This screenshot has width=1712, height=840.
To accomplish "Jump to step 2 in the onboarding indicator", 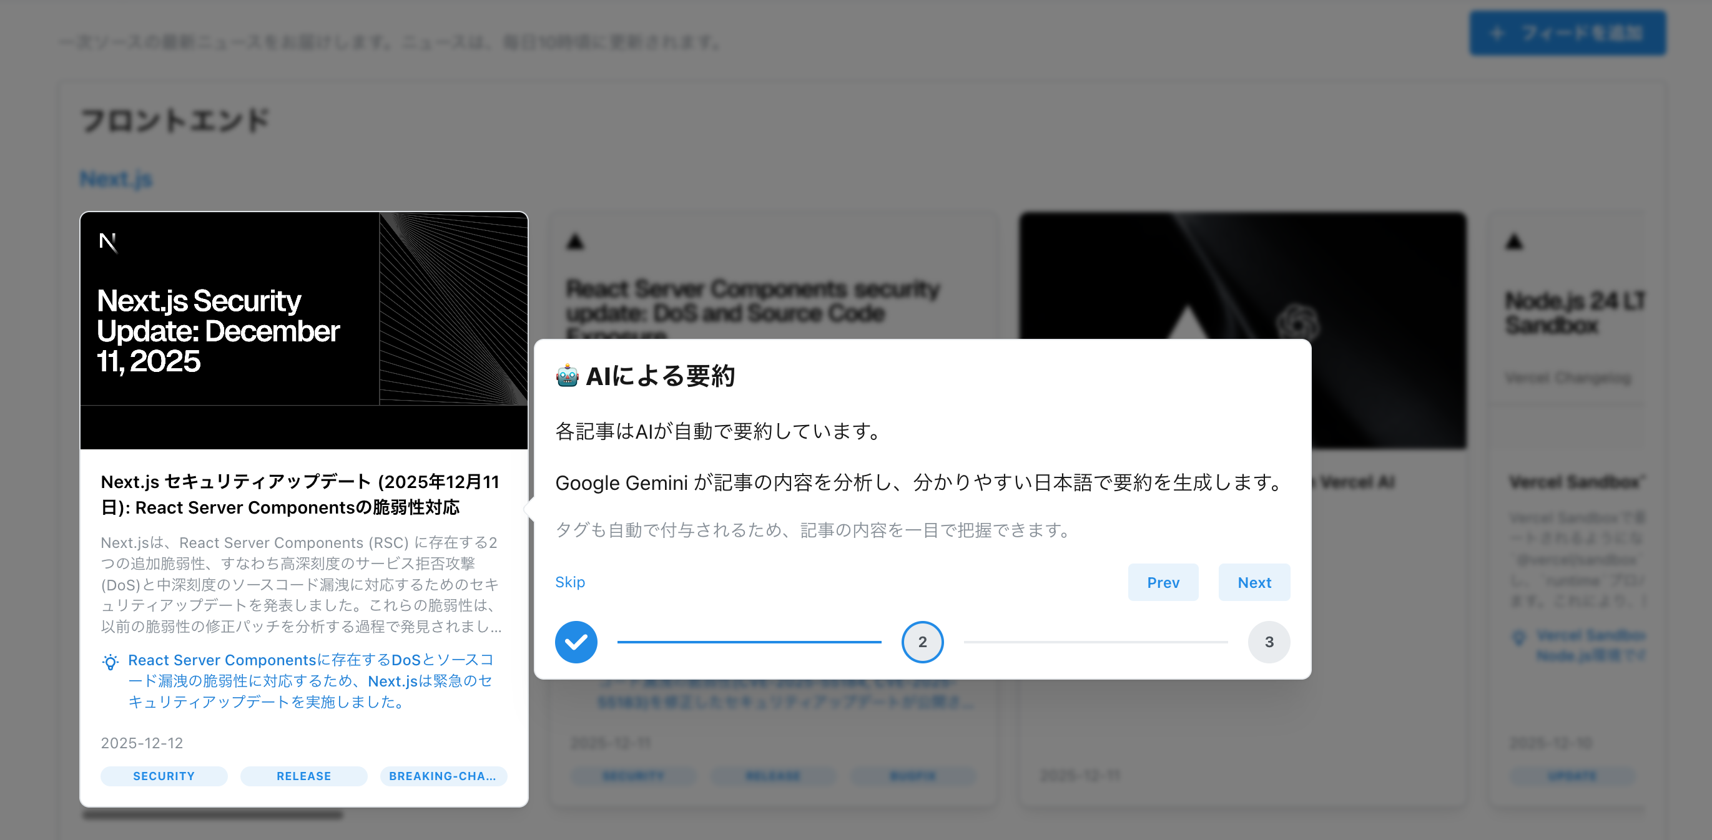I will point(922,642).
